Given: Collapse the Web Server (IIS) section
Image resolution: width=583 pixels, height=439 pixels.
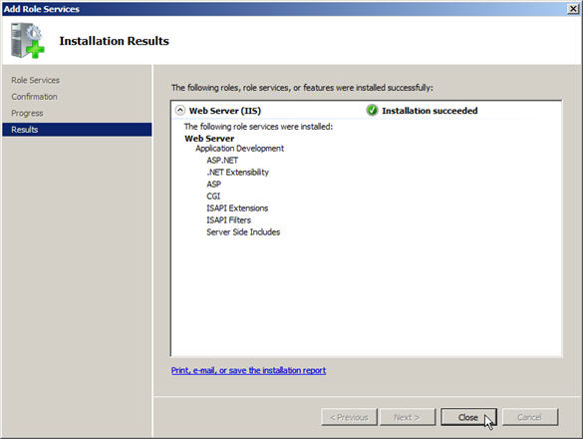Looking at the screenshot, I should click(x=180, y=110).
